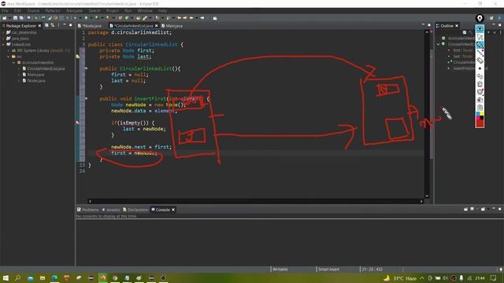The image size is (504, 283).
Task: Click the 'Writable' status bar entry
Action: (x=280, y=269)
